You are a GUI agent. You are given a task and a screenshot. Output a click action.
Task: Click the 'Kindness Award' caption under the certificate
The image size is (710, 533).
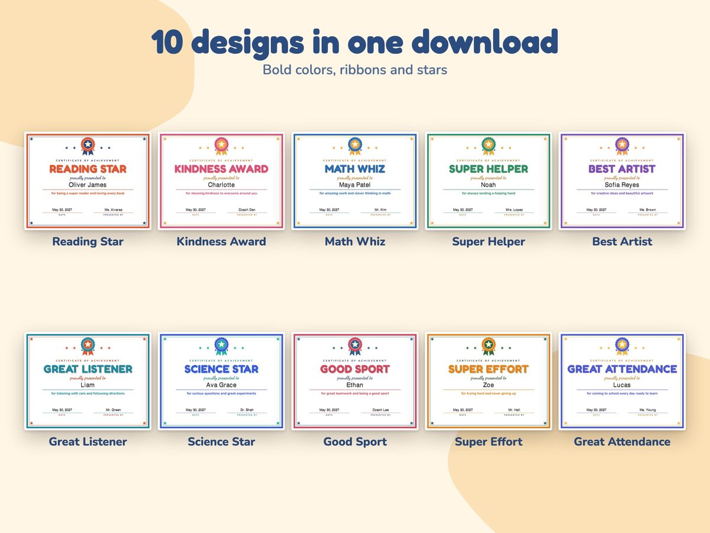[221, 242]
